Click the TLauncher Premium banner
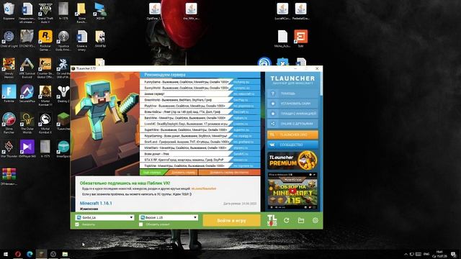This screenshot has width=461, height=259. [292, 160]
